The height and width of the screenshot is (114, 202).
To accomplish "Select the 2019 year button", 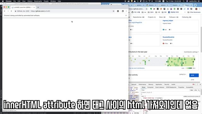I will [x=194, y=75].
